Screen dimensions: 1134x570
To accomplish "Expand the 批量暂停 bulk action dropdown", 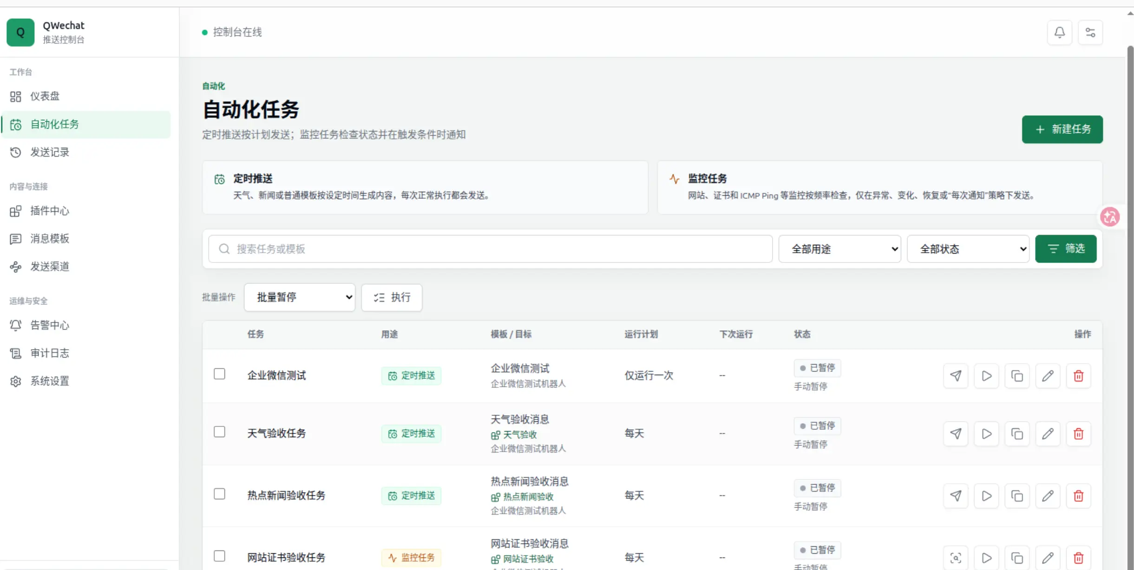I will (300, 297).
